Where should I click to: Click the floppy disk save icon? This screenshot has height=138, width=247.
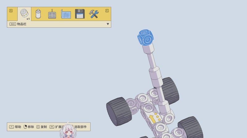click(x=80, y=14)
